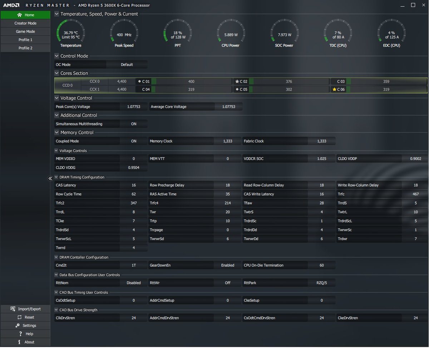The height and width of the screenshot is (348, 429).
Task: Collapse the Control Mode section
Action: [x=56, y=56]
